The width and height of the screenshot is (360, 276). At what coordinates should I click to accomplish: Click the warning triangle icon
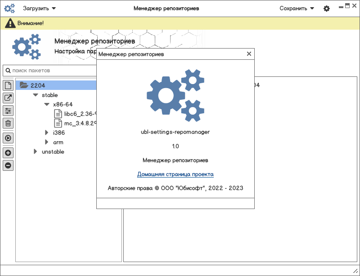pyautogui.click(x=10, y=23)
